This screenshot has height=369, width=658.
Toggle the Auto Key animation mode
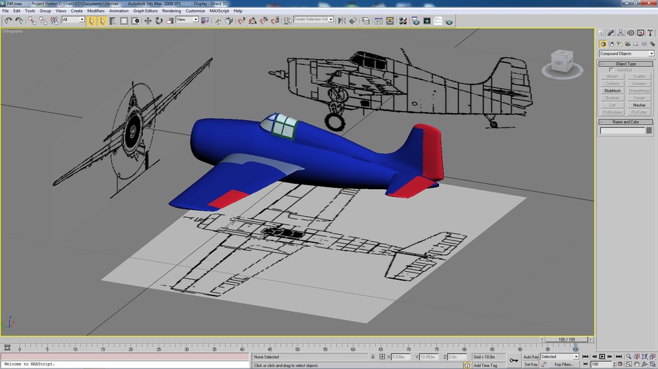tap(530, 357)
